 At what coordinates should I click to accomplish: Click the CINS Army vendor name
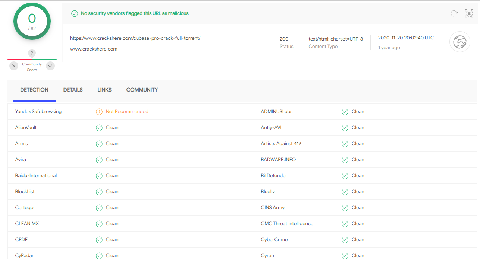(273, 208)
